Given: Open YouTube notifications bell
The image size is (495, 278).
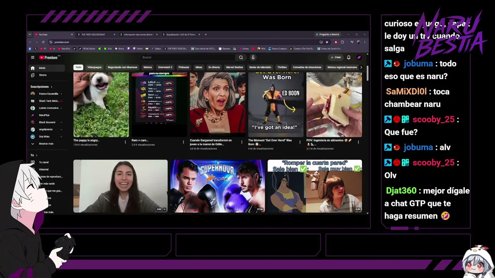Looking at the screenshot, I should 348,58.
